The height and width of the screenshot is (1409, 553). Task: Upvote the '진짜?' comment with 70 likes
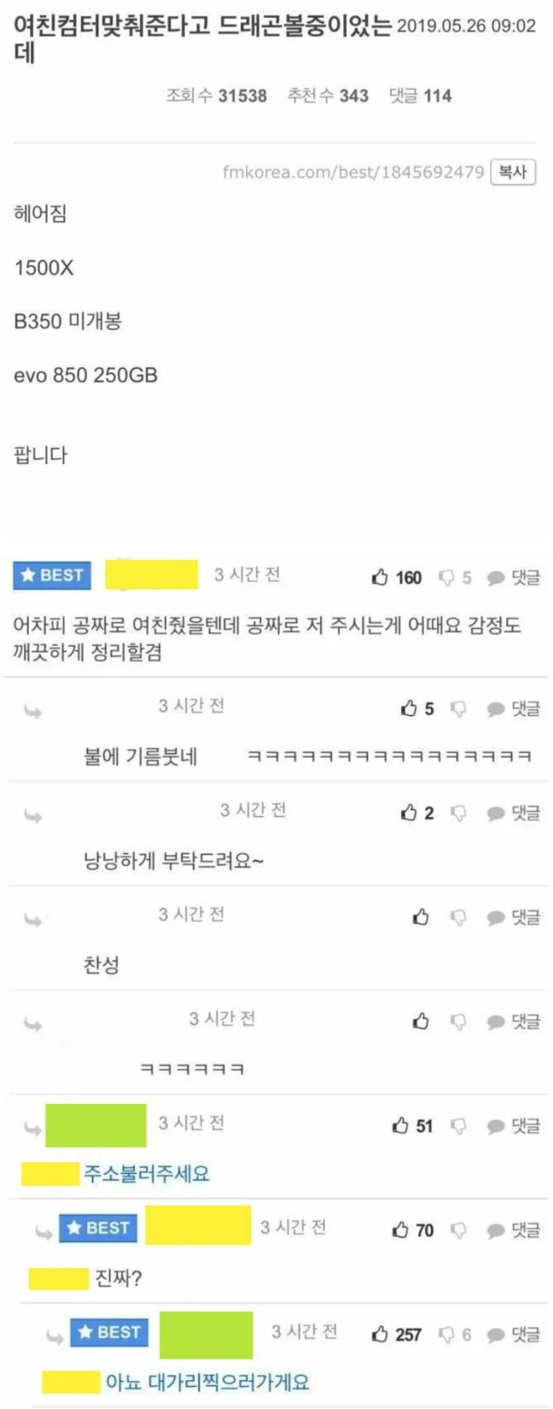tap(412, 1230)
